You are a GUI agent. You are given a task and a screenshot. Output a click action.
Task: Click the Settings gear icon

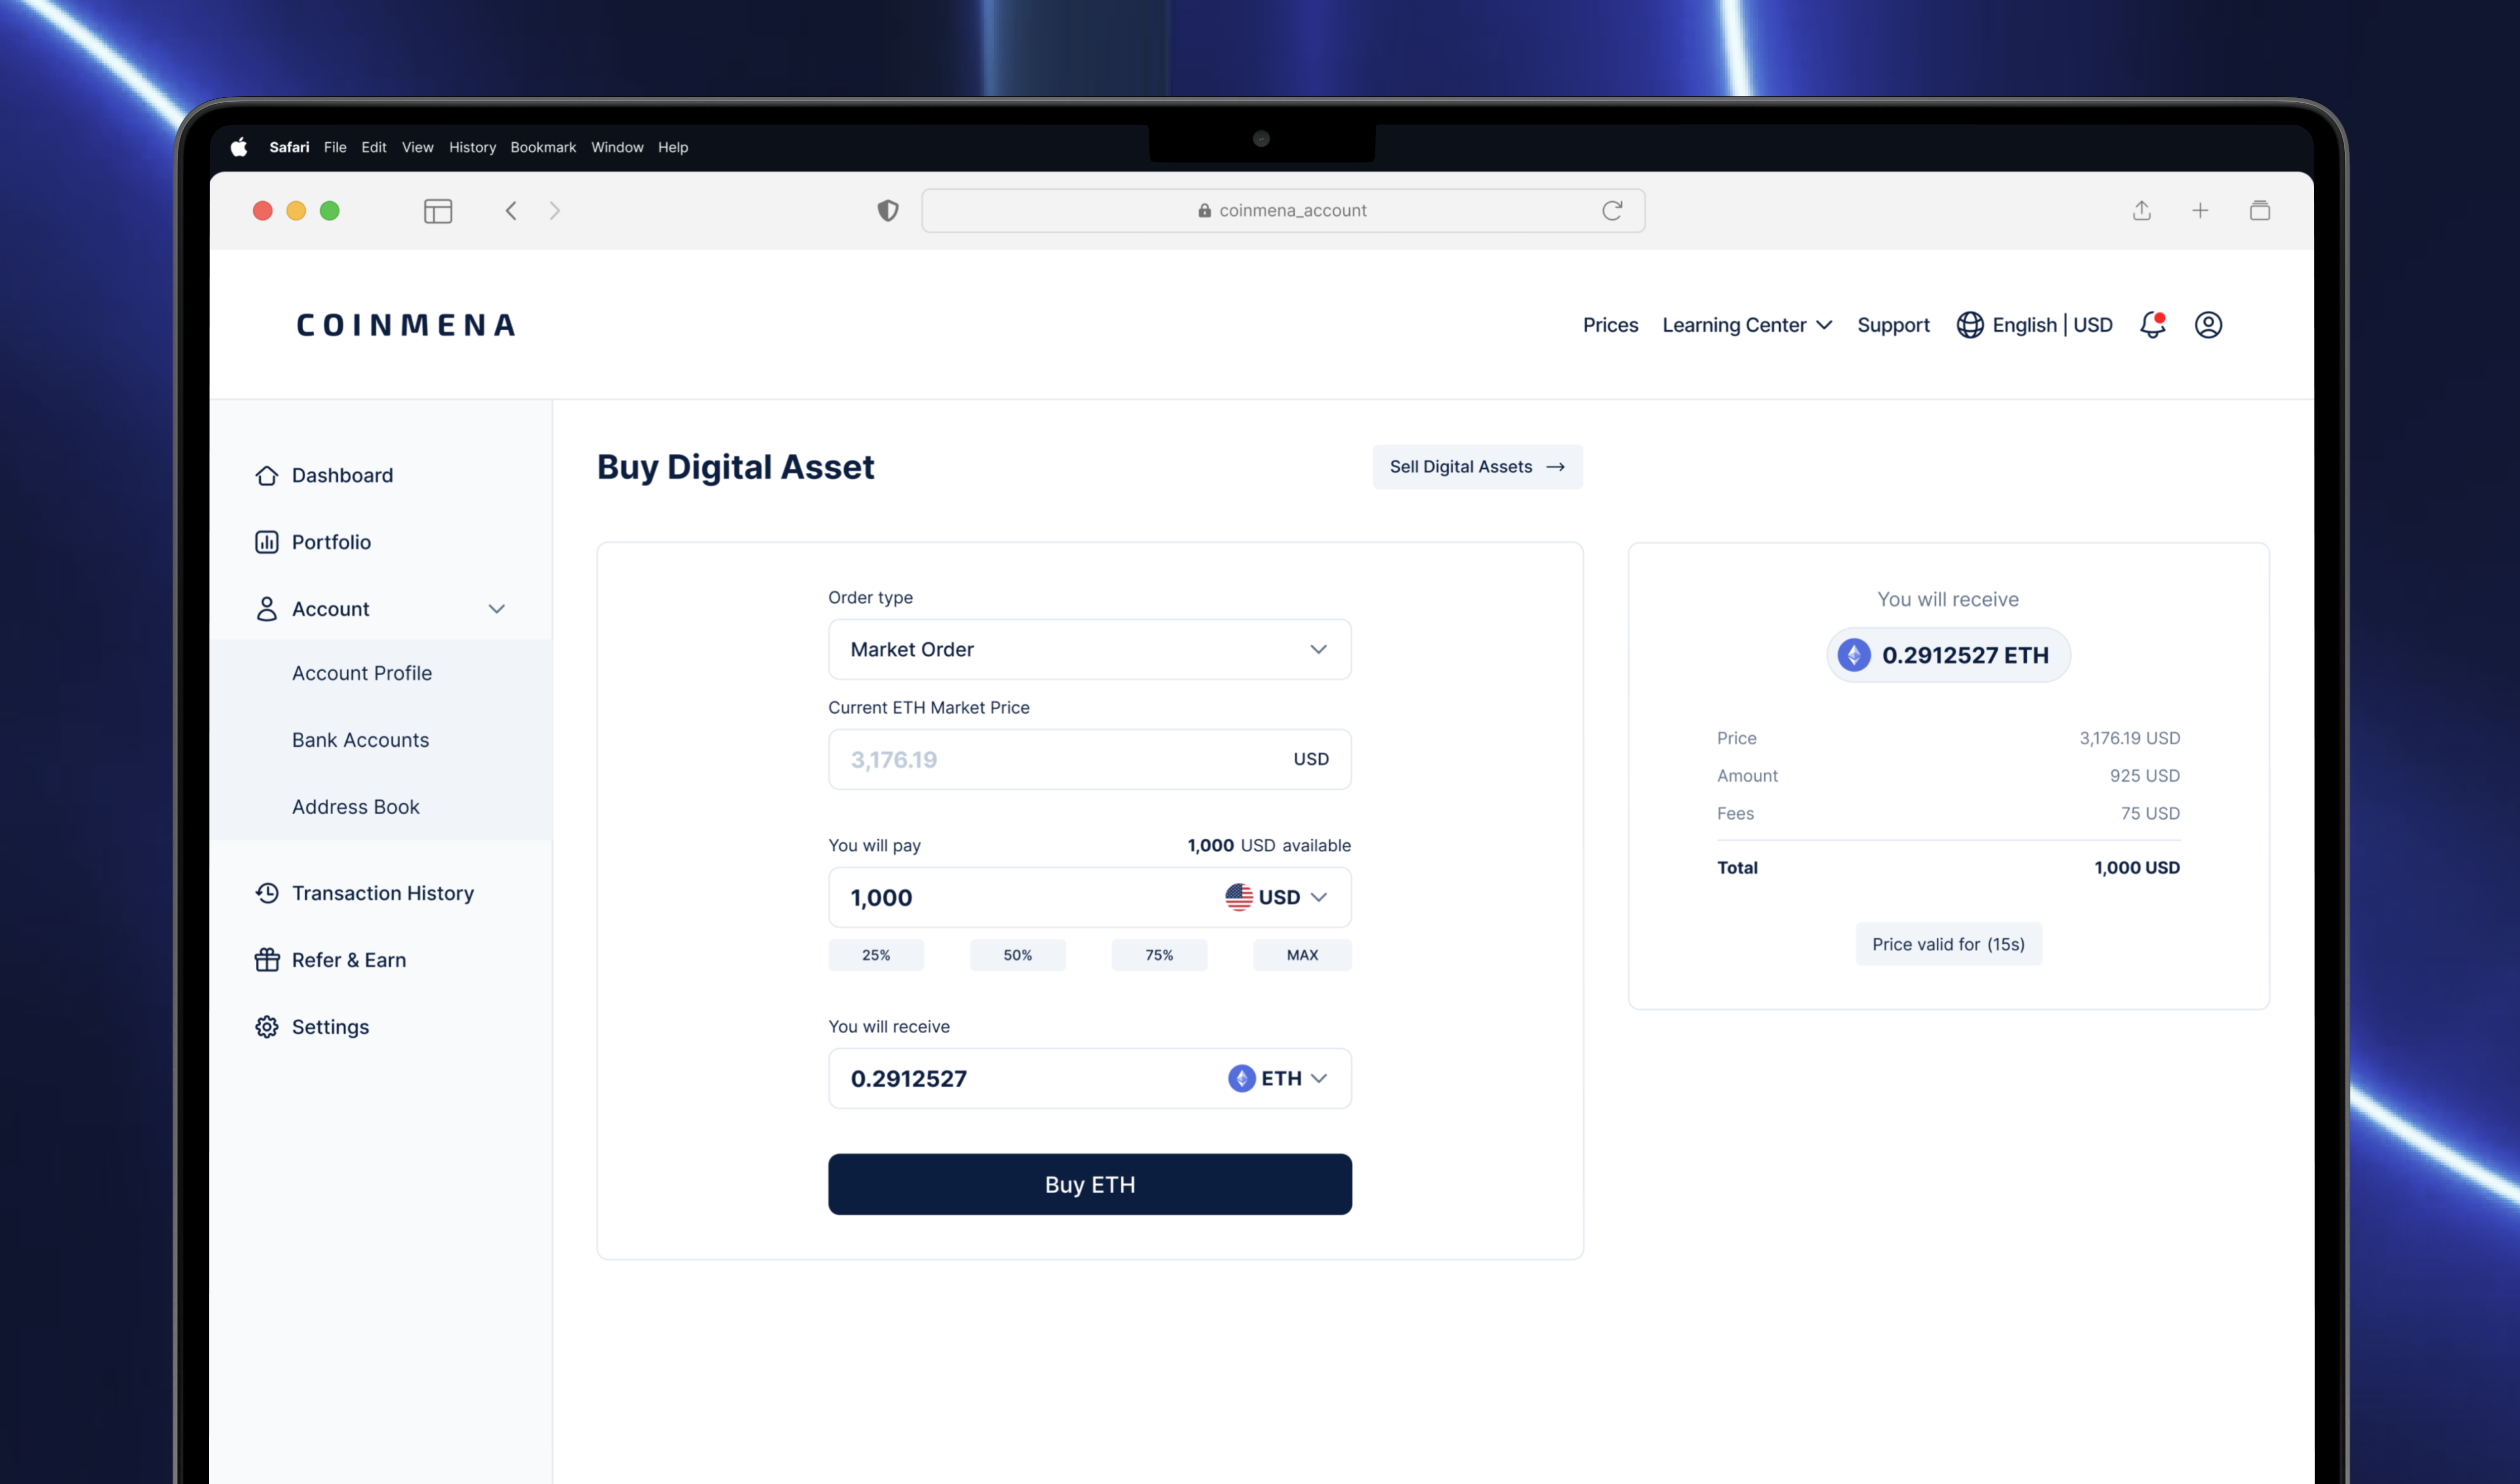266,1027
